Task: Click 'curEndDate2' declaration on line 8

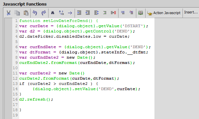Action: click(x=44, y=57)
